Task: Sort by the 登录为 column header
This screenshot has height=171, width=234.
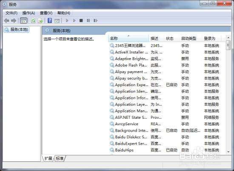Action: [211, 38]
